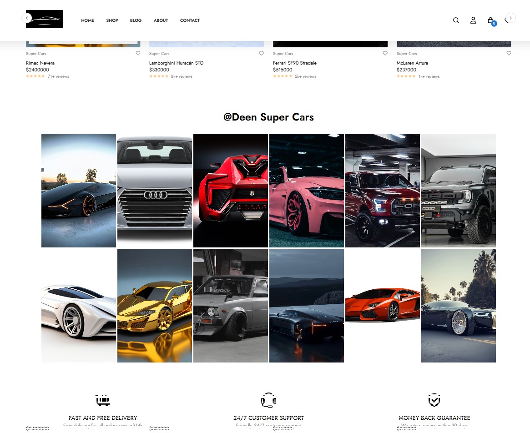Open the red Ford truck photo

tap(383, 191)
